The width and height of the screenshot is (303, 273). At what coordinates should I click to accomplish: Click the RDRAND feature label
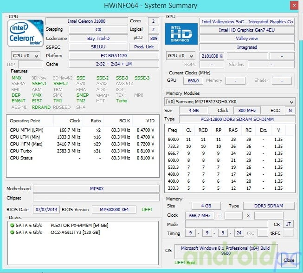click(41, 107)
